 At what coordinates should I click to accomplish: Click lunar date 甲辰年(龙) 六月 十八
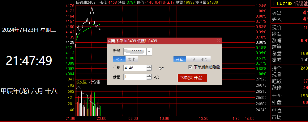29,91
